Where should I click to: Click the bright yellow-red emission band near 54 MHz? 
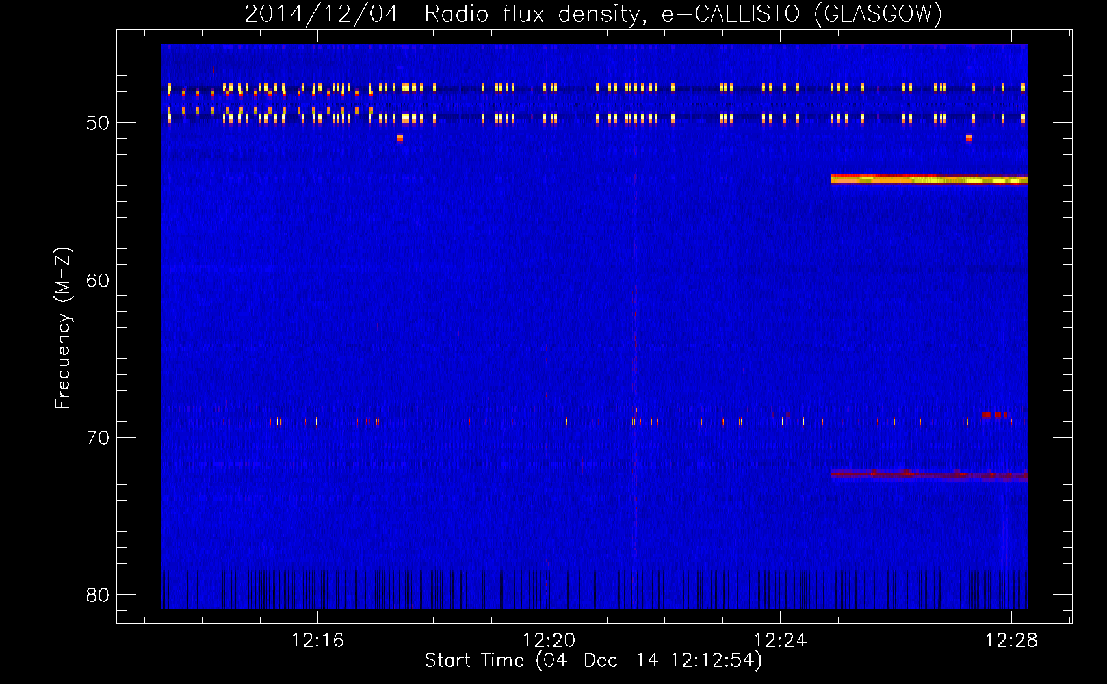(929, 179)
